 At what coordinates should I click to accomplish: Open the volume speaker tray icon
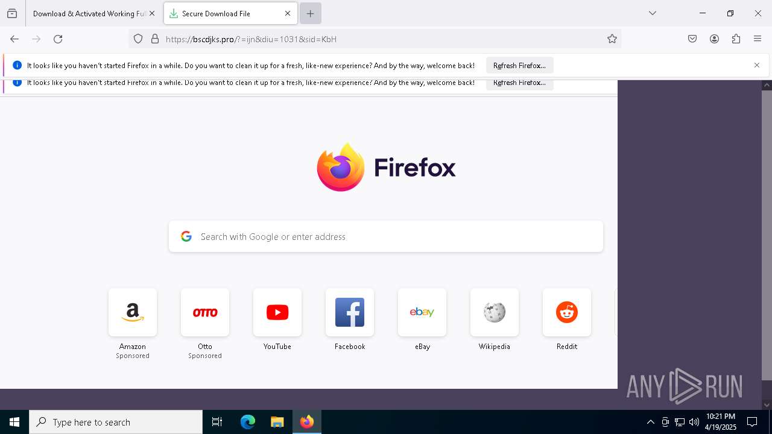pyautogui.click(x=694, y=422)
